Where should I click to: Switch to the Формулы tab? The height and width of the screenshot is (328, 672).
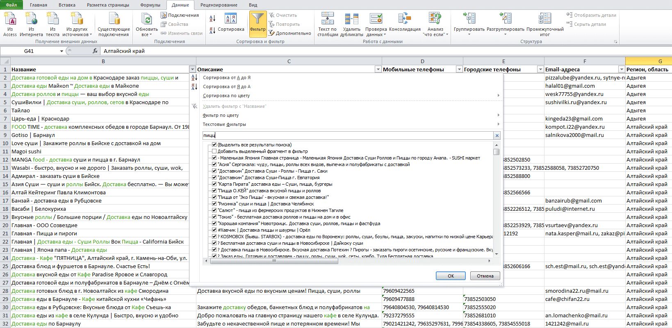tap(150, 5)
